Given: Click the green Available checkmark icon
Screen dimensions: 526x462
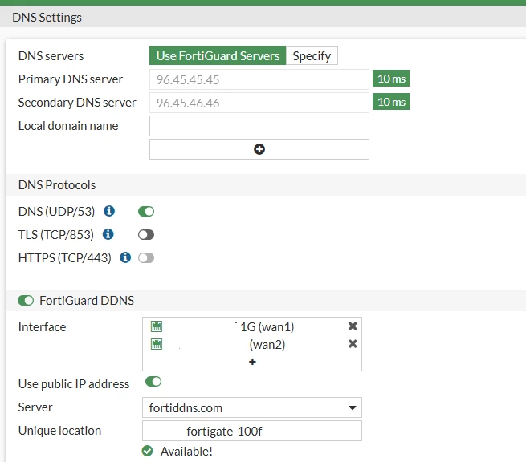Looking at the screenshot, I should tap(147, 451).
